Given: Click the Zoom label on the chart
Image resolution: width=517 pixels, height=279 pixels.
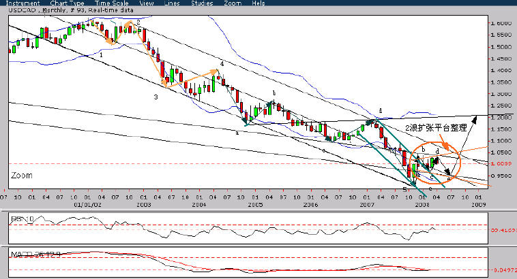Looking at the screenshot, I should 22,176.
